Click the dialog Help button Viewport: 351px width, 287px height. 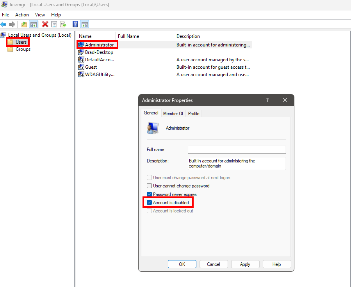277,264
